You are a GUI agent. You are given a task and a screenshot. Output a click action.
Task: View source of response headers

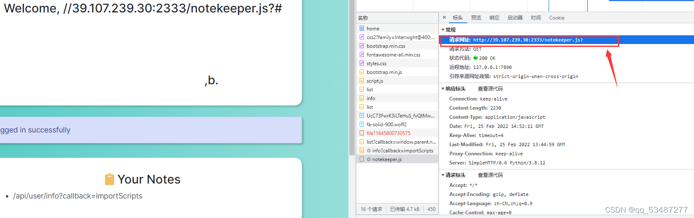pos(490,89)
